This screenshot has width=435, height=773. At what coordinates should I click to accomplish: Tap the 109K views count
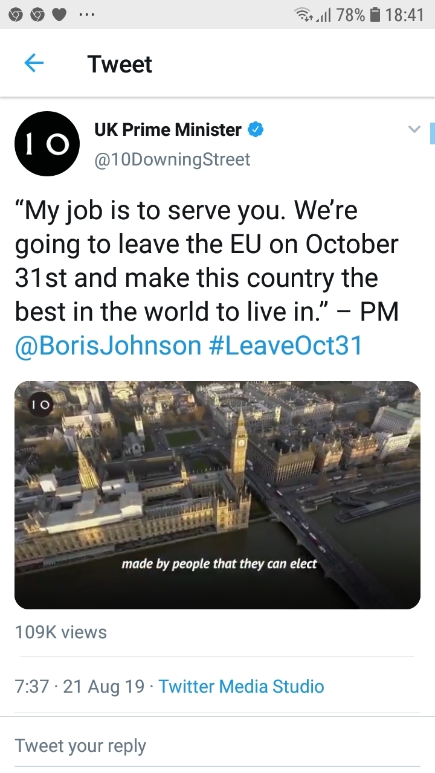pyautogui.click(x=60, y=632)
